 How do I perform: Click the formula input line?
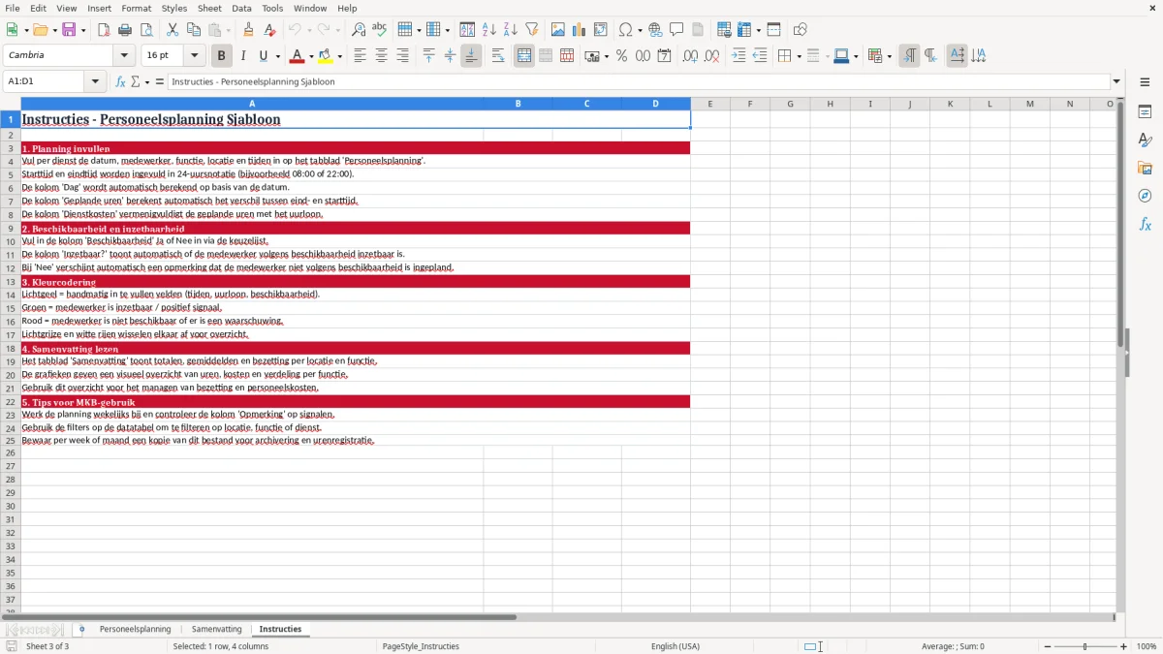click(x=638, y=81)
